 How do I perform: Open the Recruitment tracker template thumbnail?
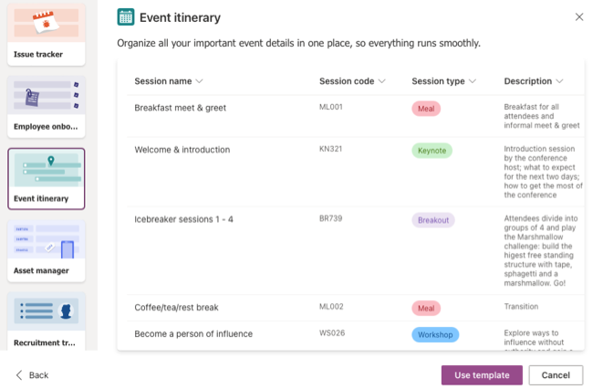click(46, 321)
